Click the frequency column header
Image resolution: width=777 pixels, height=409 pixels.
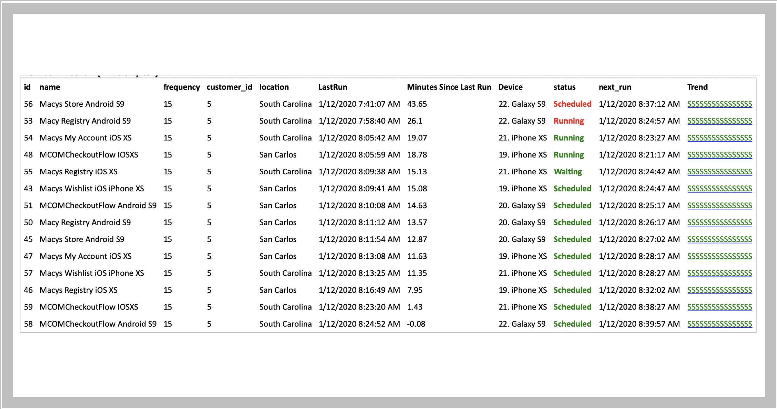point(182,87)
